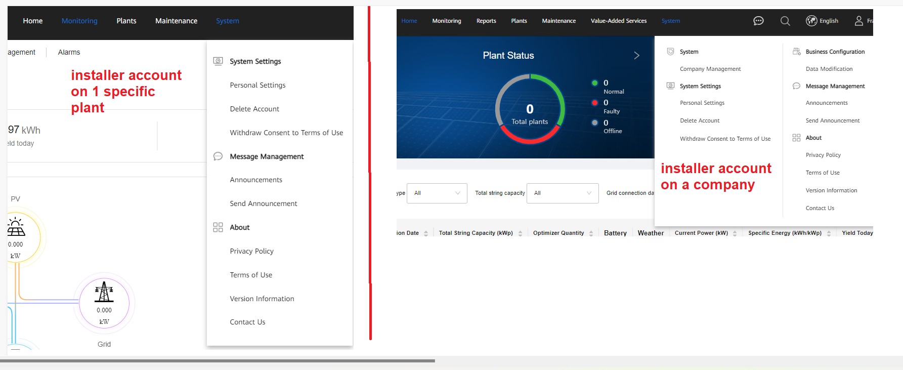Open the Alarms tab

click(x=69, y=52)
